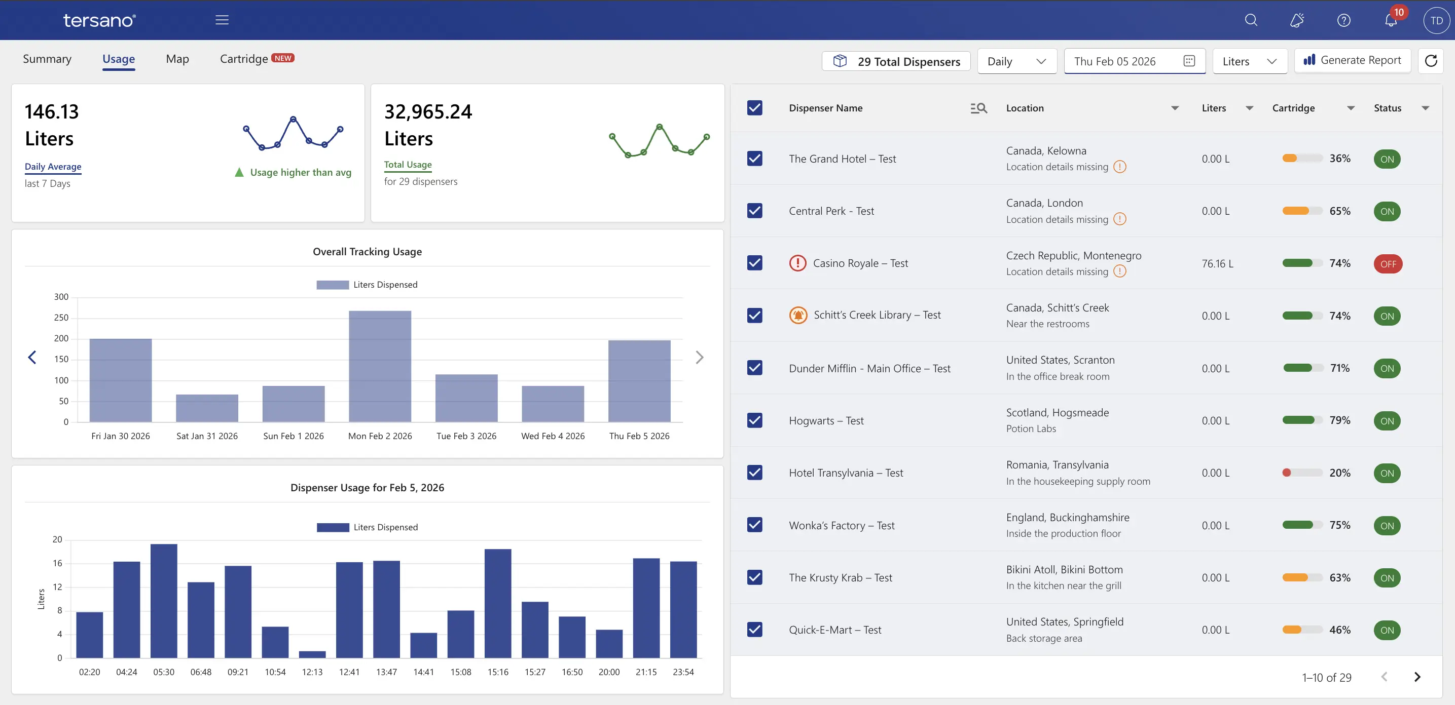This screenshot has height=705, width=1455.
Task: Uncheck the select-all dispensers checkbox
Action: coord(754,108)
